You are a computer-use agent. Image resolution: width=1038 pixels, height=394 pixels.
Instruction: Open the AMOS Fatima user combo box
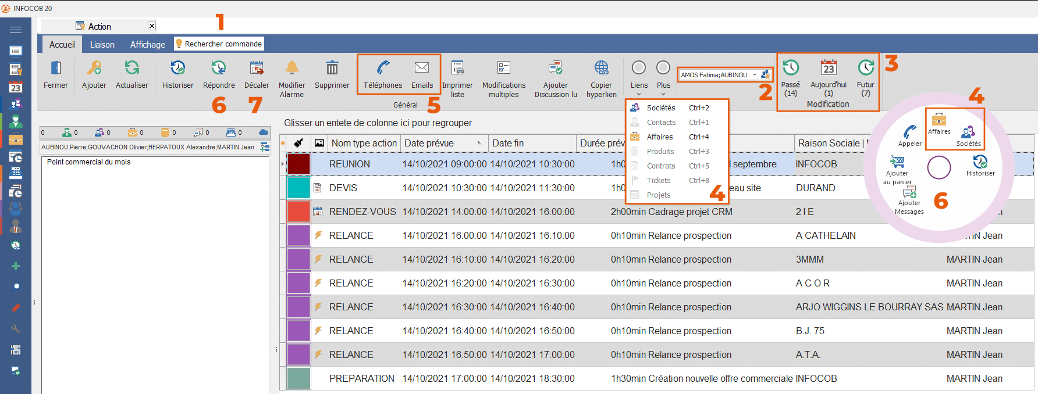coord(754,75)
